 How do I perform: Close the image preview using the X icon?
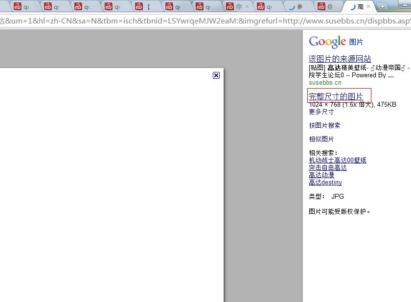point(216,75)
